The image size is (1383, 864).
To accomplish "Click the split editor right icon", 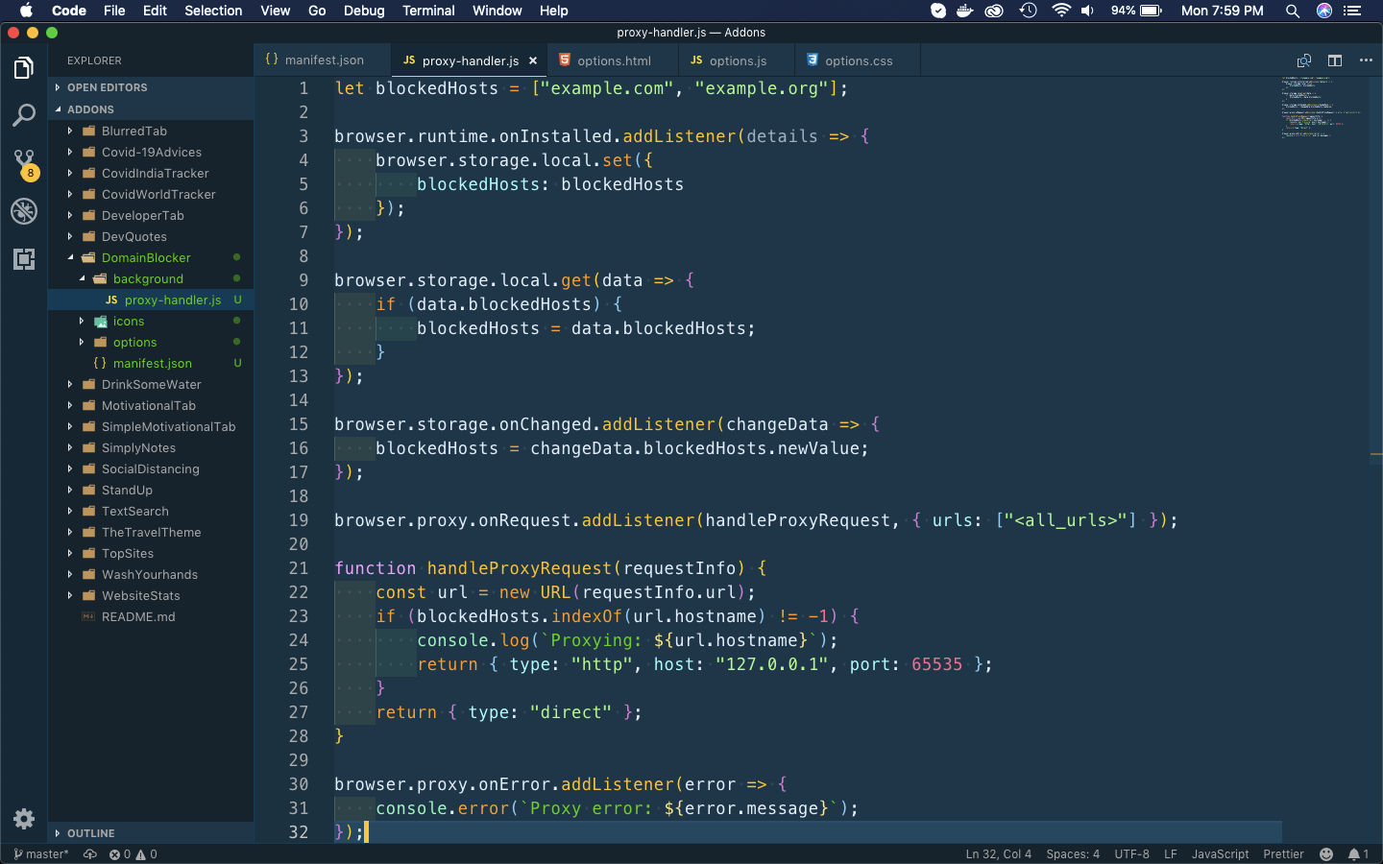I will click(x=1335, y=60).
